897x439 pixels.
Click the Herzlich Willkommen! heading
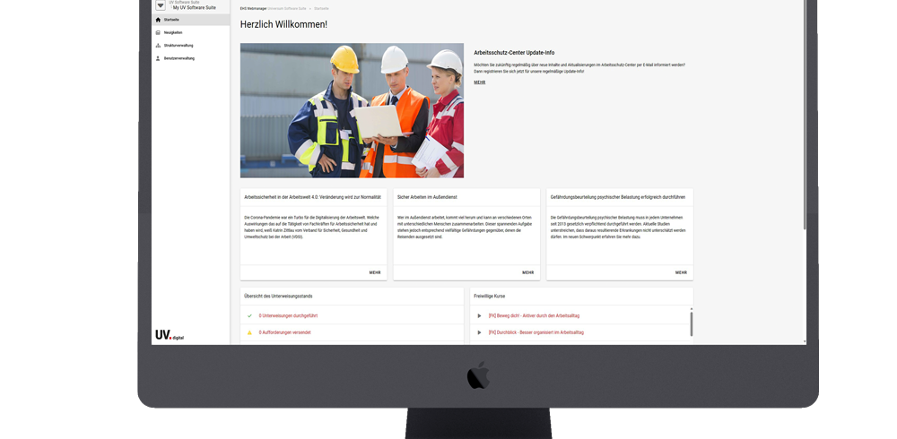283,24
